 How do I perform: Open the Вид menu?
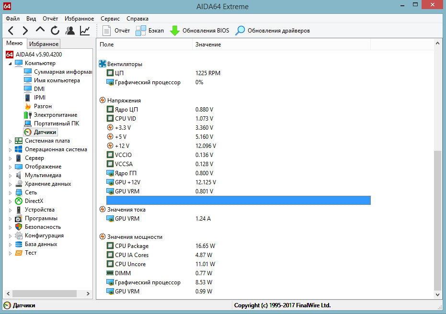(31, 19)
